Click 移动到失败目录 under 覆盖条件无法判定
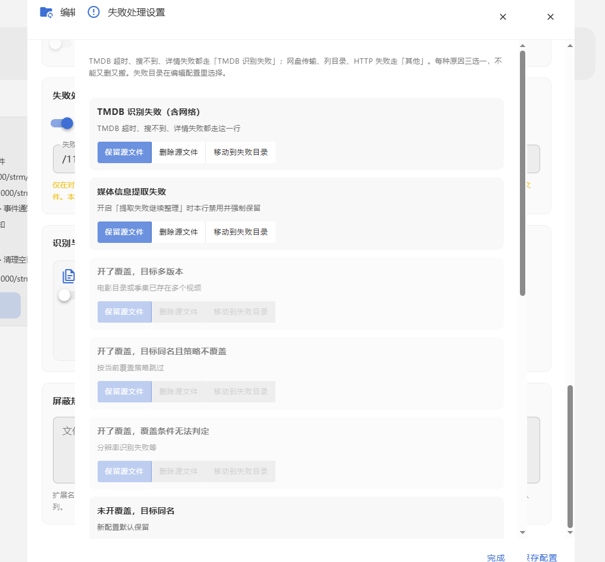The image size is (605, 562). click(240, 472)
